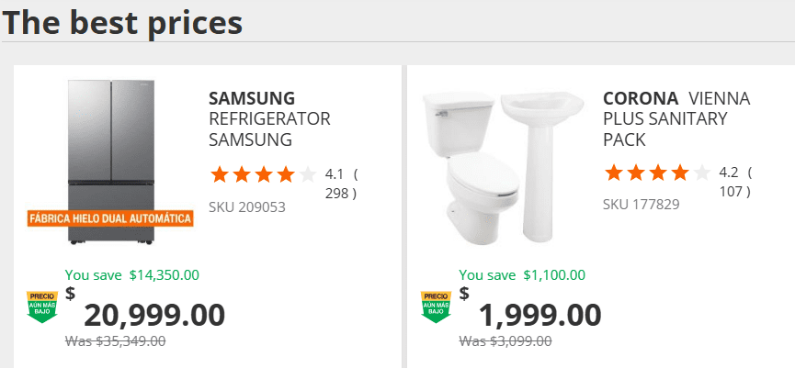Click the crossed-out 'Was $3,099.00' price

505,340
